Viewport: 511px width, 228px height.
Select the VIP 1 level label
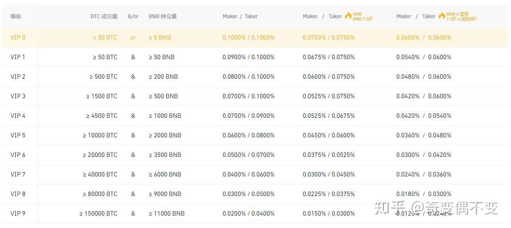(x=18, y=57)
